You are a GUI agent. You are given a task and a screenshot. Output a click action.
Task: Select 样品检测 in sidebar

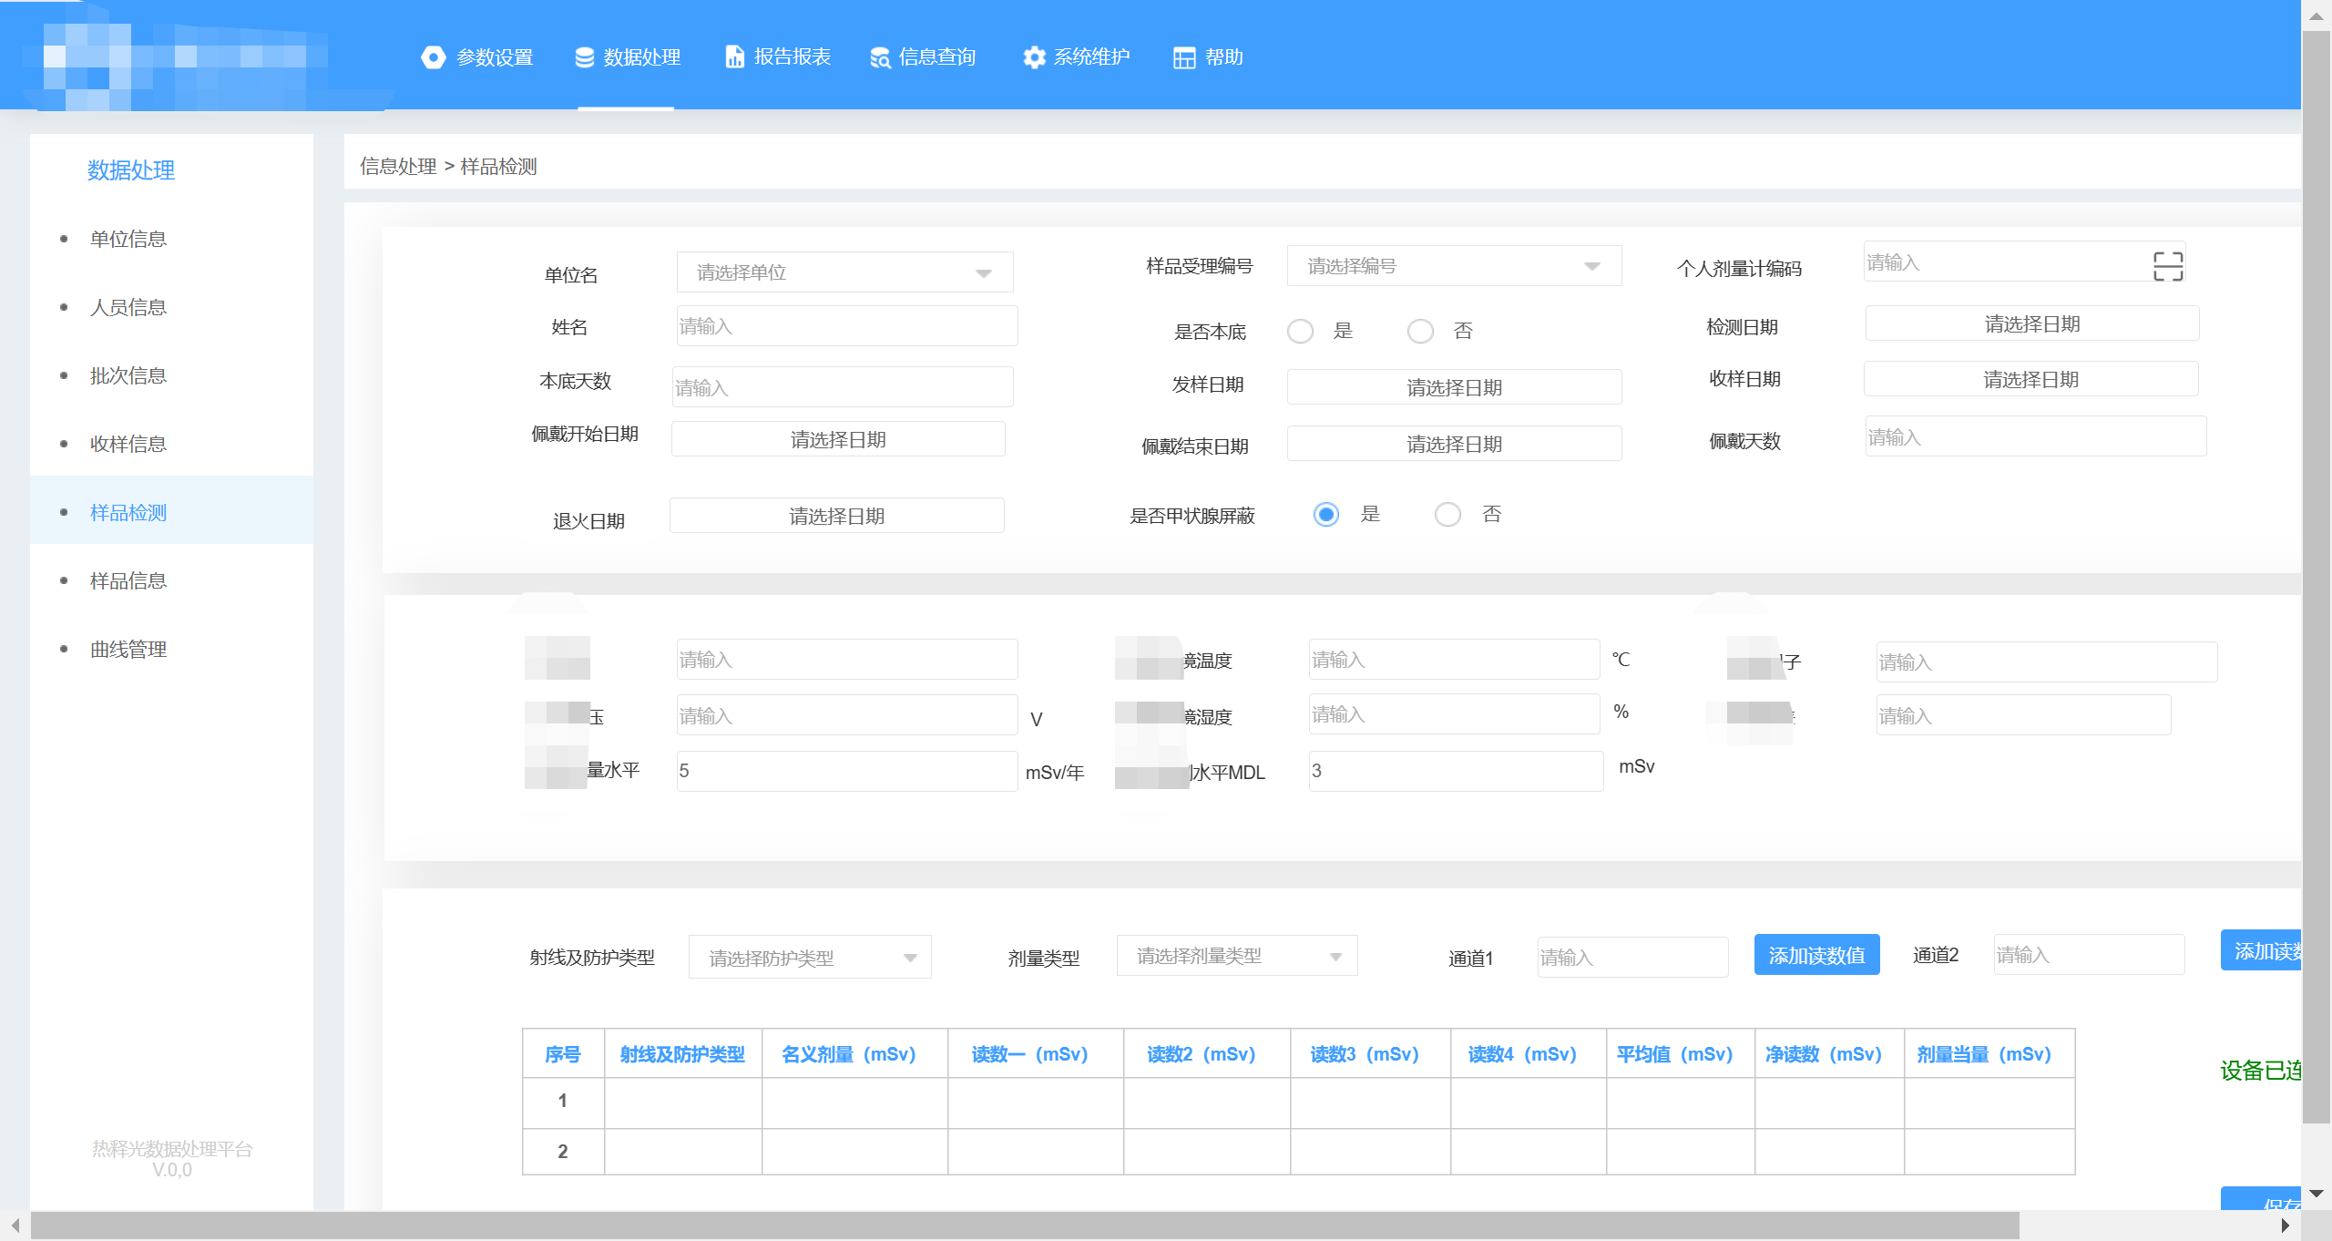171,512
